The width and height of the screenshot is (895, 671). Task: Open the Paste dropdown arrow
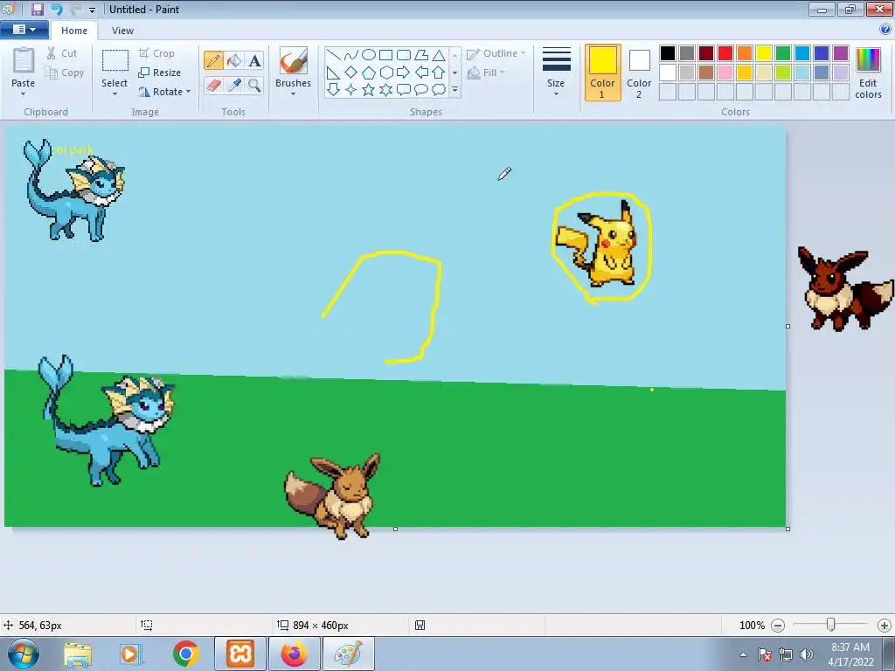point(24,93)
